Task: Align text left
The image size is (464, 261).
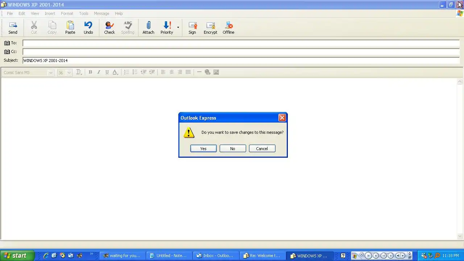Action: [x=163, y=72]
